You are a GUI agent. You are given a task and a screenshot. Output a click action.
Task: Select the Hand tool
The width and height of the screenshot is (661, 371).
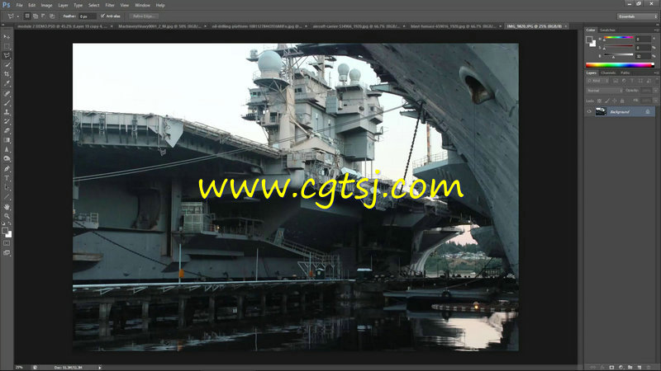coord(7,207)
